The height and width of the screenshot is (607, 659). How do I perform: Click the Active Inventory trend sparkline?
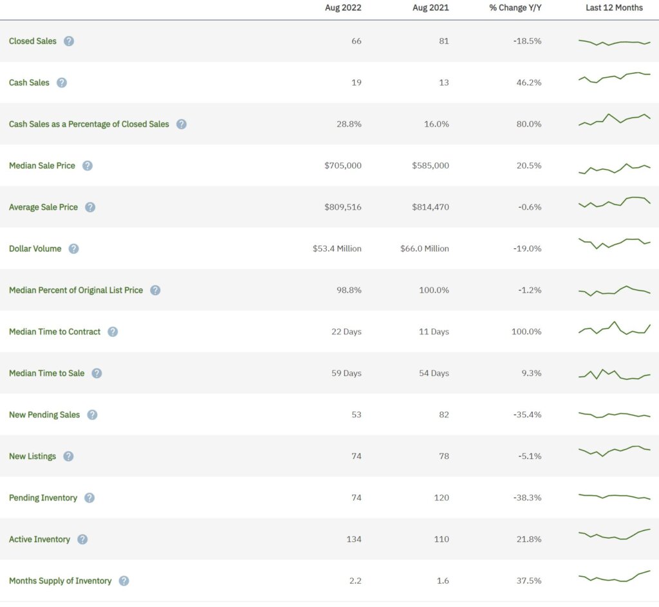point(615,535)
